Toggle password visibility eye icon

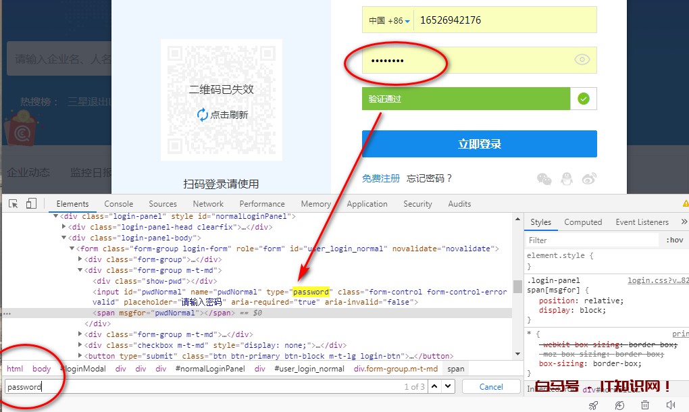pos(582,60)
